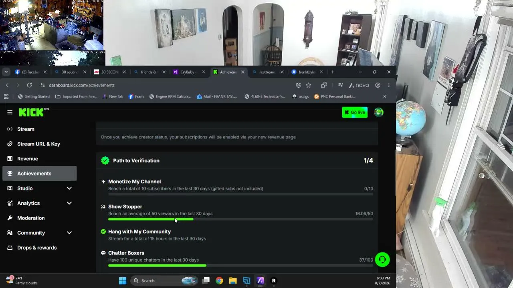Show more bookmarks with the double chevron
This screenshot has width=513, height=288.
[385, 96]
